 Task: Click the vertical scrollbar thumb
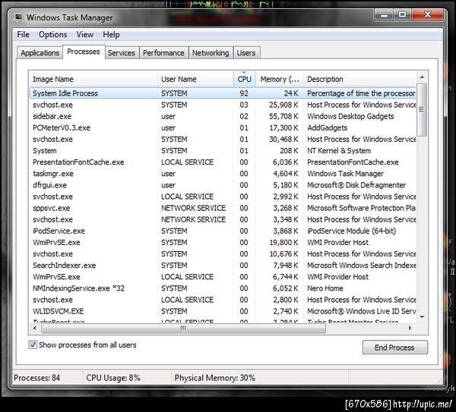(x=422, y=109)
